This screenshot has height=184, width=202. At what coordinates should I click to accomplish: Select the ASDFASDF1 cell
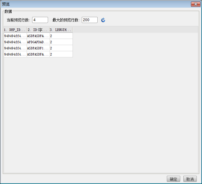click(x=38, y=48)
